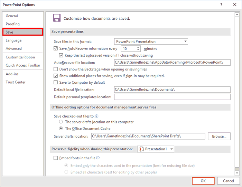
Task: Select The Office Document Cache radio button
Action: pos(61,128)
